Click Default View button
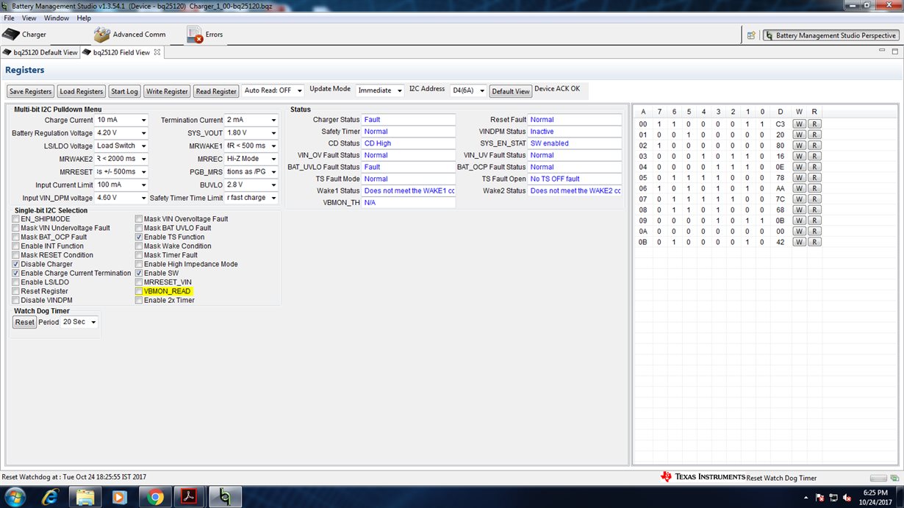Screen dimensions: 904x508 click(x=511, y=91)
